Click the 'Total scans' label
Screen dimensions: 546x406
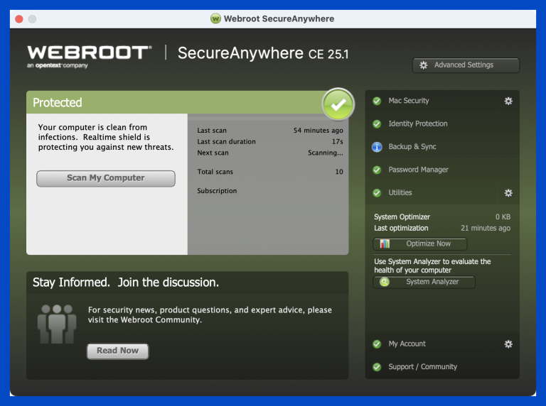pyautogui.click(x=215, y=172)
